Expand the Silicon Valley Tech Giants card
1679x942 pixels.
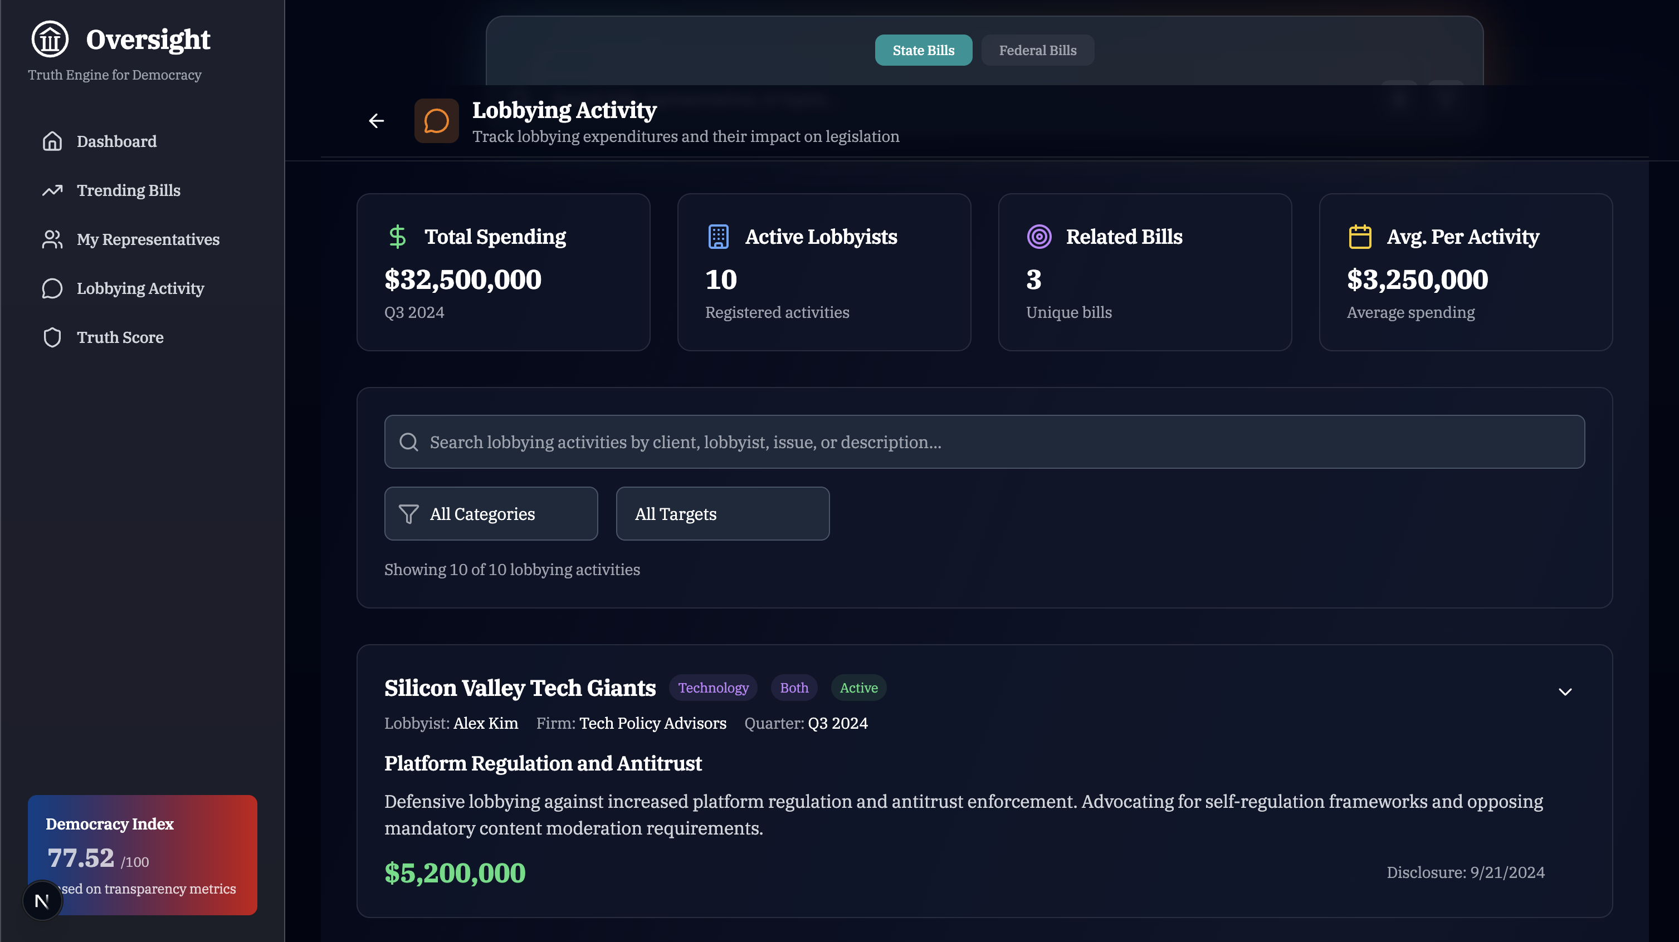point(1565,692)
